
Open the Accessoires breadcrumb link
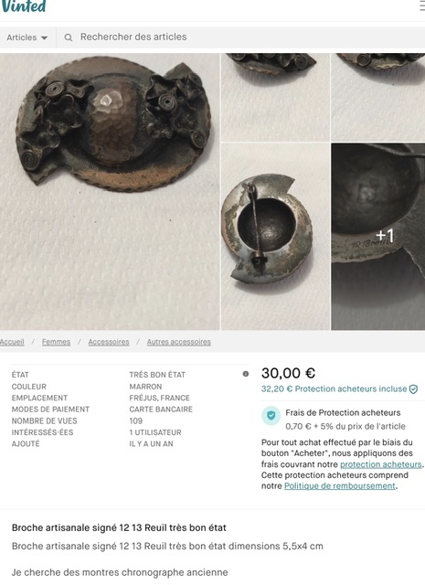[x=109, y=342]
